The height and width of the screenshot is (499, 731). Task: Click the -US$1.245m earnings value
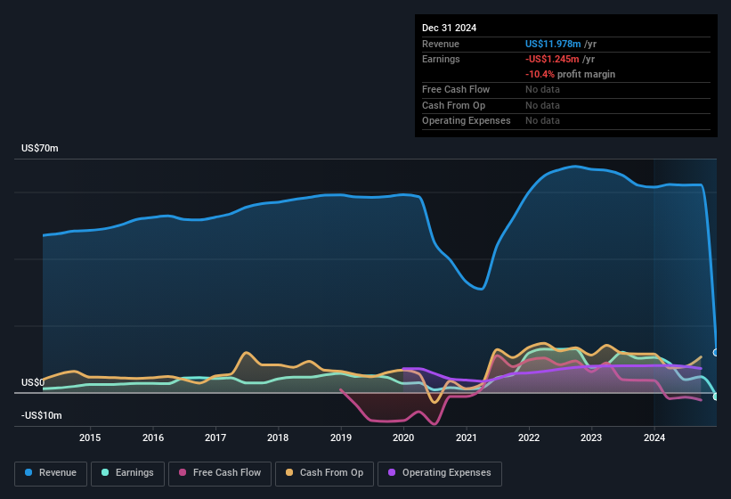pos(552,59)
